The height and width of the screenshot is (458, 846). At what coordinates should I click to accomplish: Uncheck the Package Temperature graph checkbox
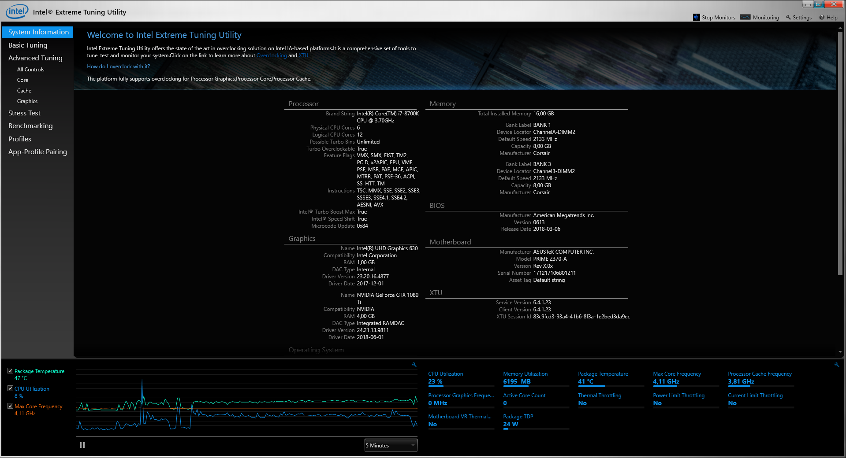pos(10,371)
